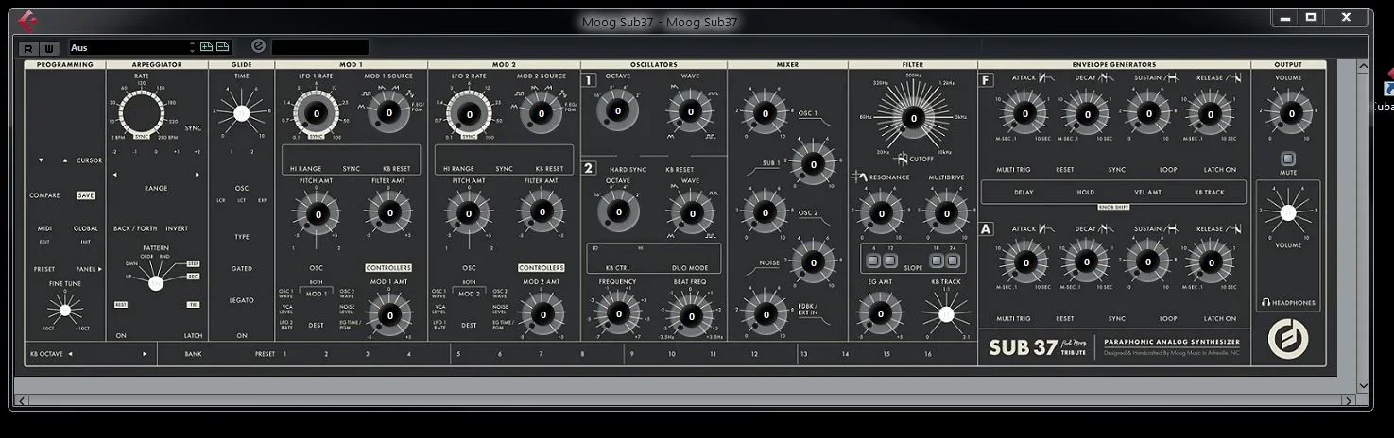
Task: Click the KB Octave right arrow
Action: click(x=145, y=354)
